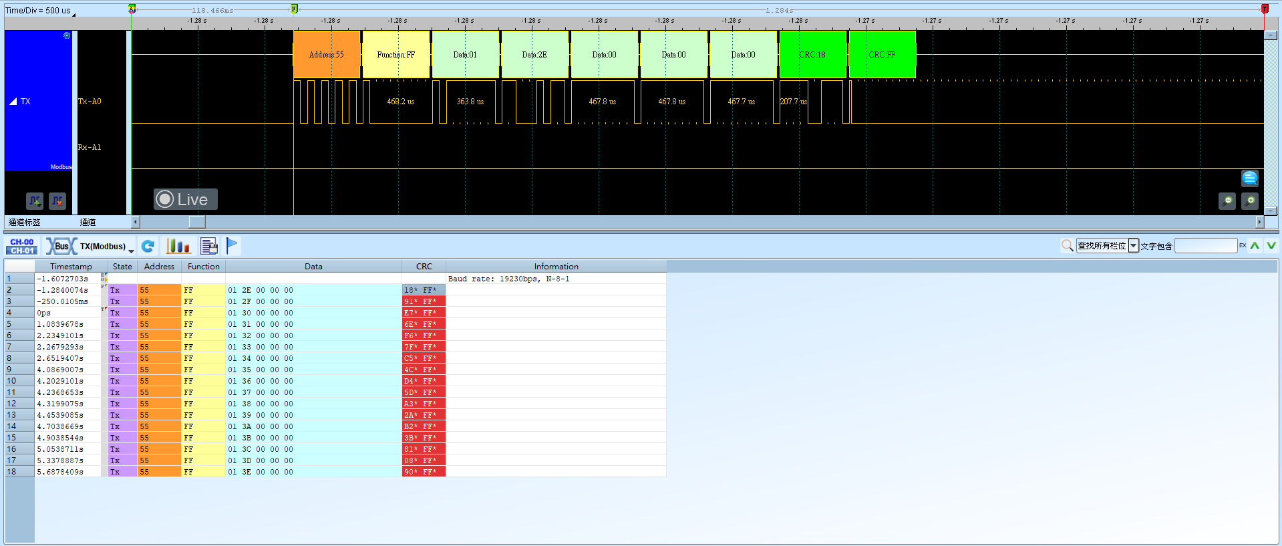Find next match with down arrow

point(1271,246)
